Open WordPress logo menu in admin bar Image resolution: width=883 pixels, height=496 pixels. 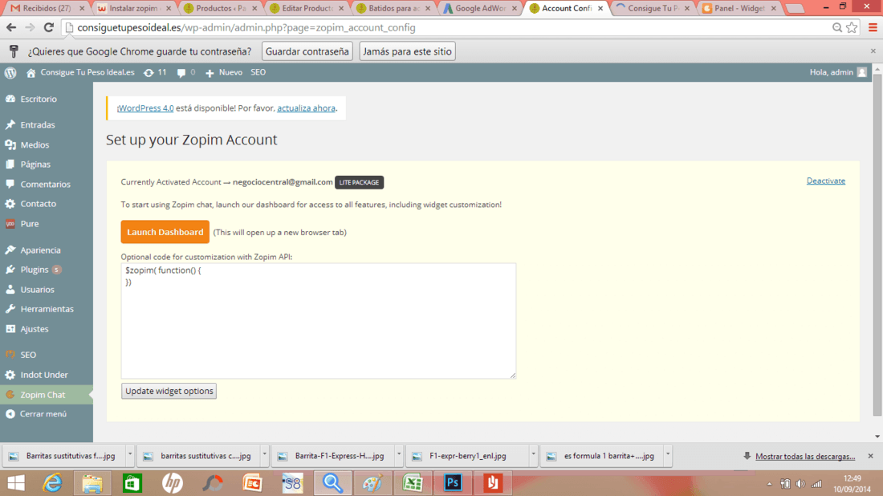(10, 72)
